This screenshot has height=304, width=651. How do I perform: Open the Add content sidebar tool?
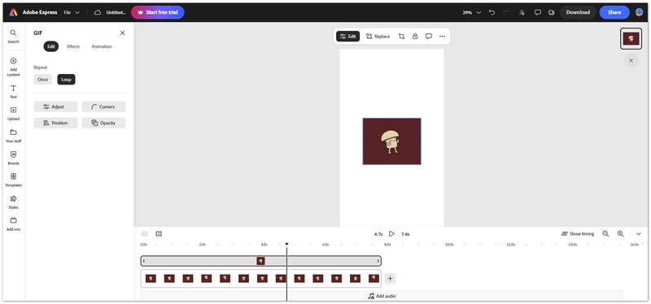click(13, 67)
